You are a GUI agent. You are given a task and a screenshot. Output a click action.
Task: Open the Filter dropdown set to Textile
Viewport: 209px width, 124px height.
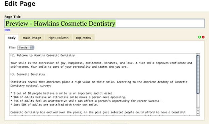coord(26,47)
